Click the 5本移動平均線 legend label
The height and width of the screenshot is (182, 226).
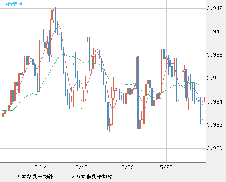35,176
